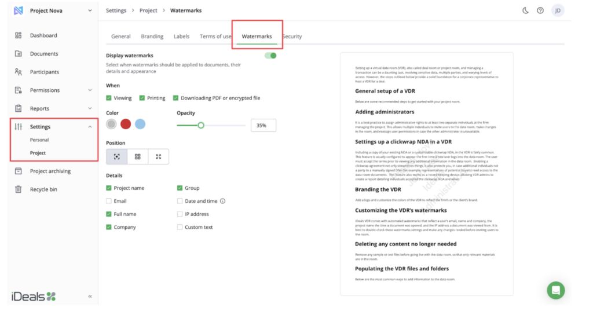Choose the blue watermark color

140,124
